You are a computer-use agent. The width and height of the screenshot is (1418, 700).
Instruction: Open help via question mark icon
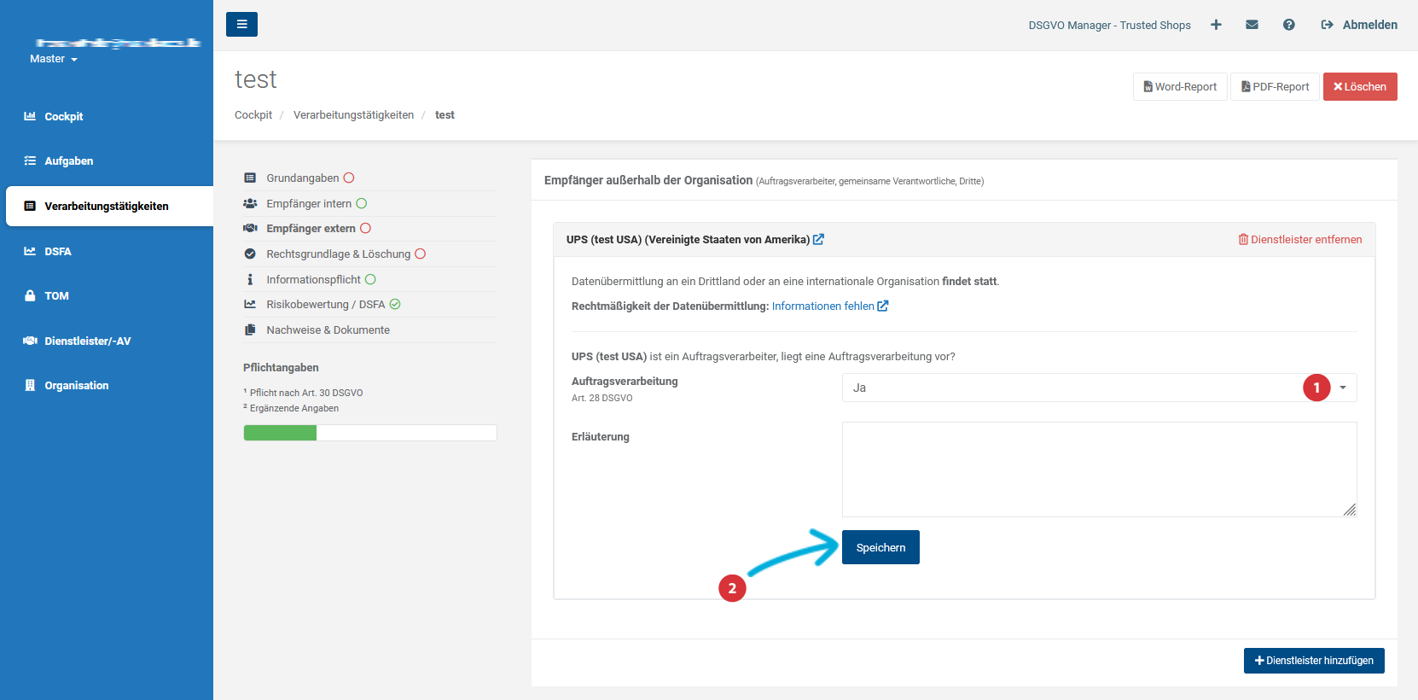pyautogui.click(x=1288, y=25)
